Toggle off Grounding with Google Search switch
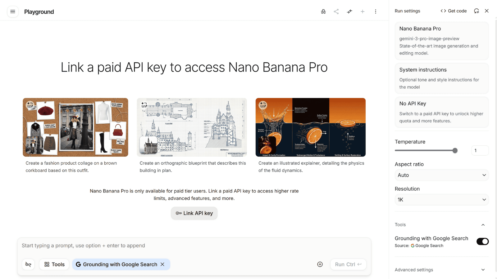 coord(482,241)
